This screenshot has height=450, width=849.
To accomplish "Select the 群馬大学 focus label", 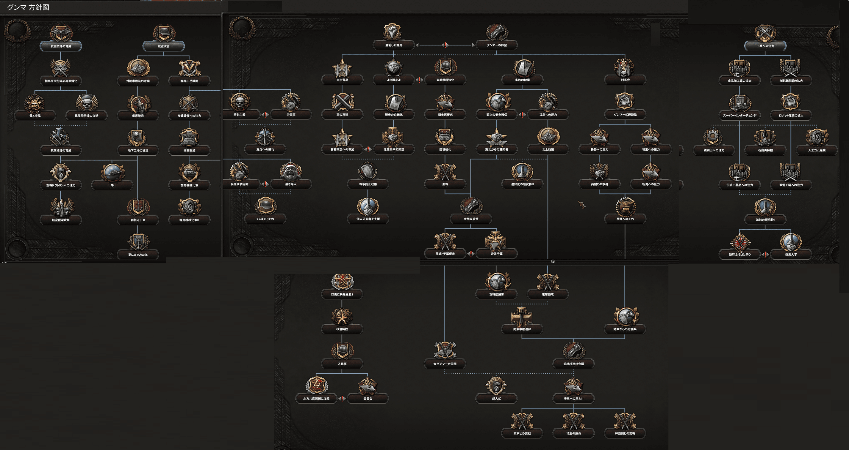I will tap(791, 254).
